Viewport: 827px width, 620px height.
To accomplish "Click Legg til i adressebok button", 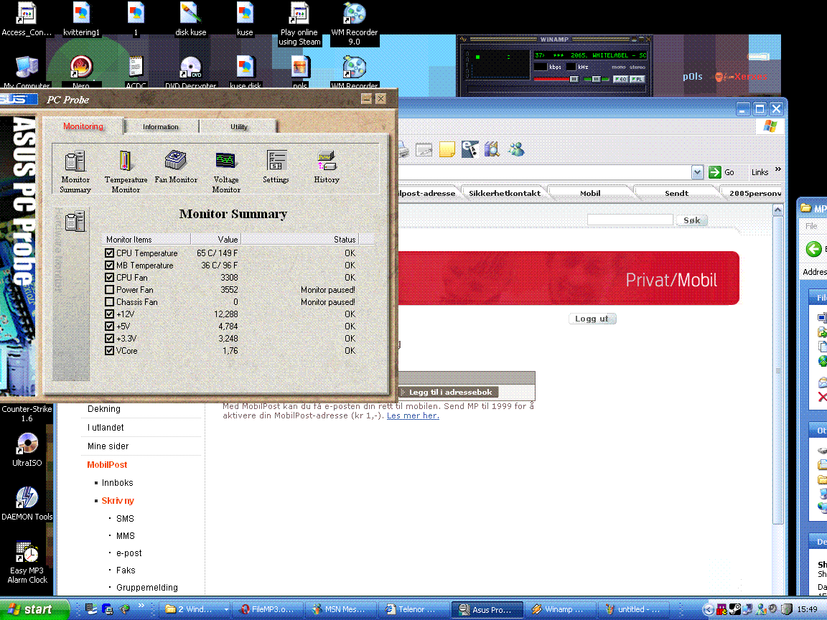I will pos(448,392).
